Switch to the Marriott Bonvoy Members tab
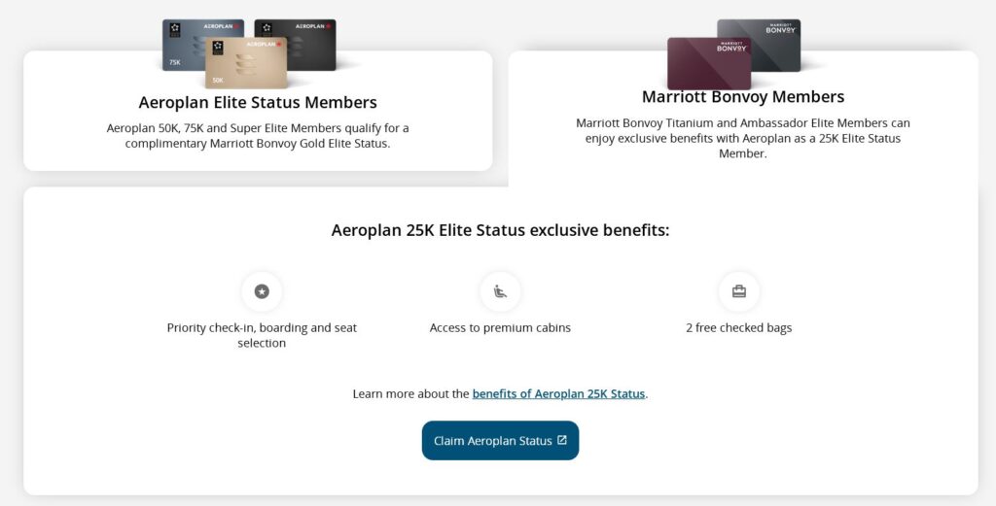 743,97
